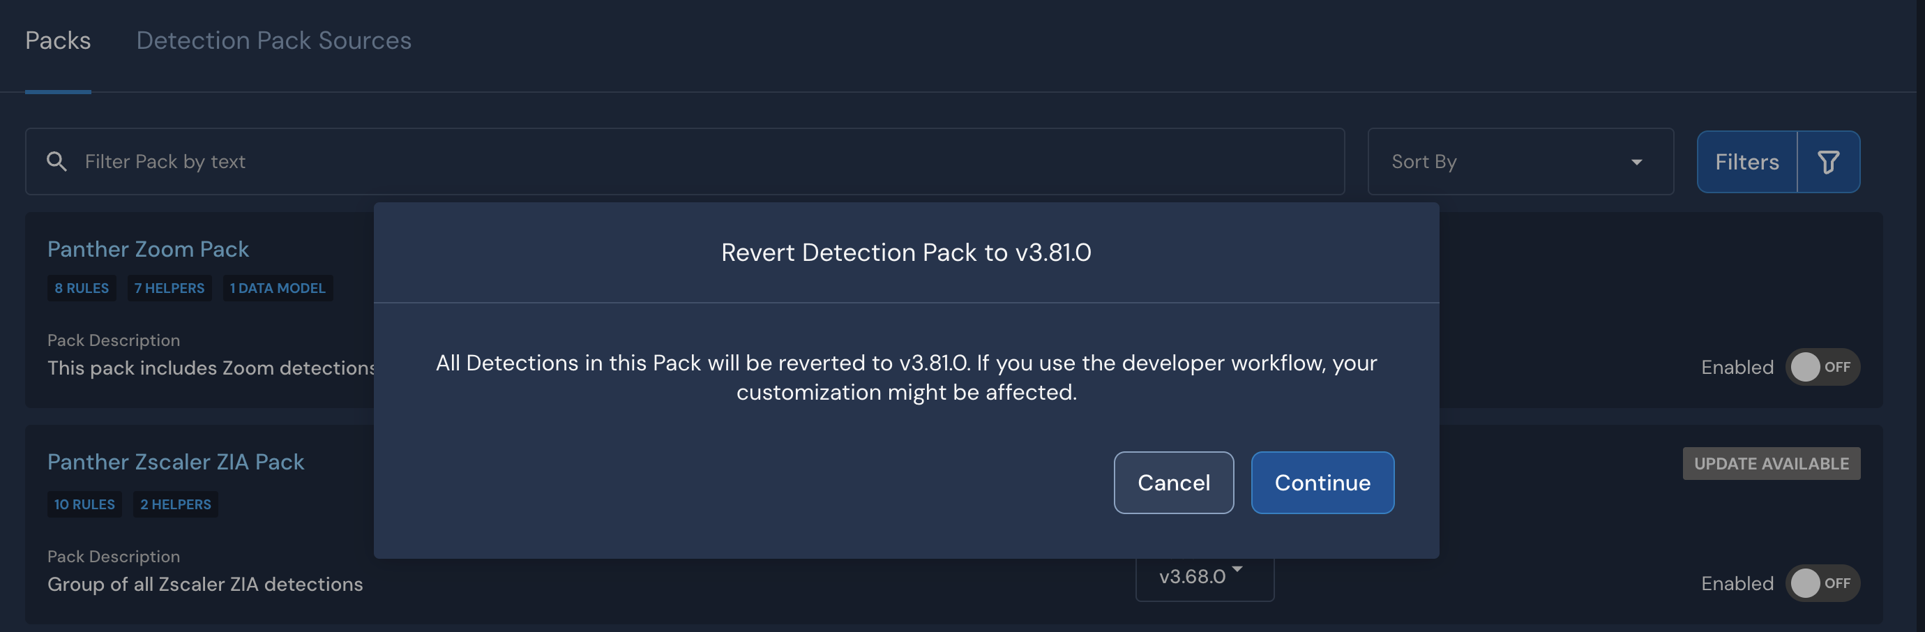Image resolution: width=1925 pixels, height=632 pixels.
Task: Click the 1 DATA MODEL badge
Action: pyautogui.click(x=278, y=287)
